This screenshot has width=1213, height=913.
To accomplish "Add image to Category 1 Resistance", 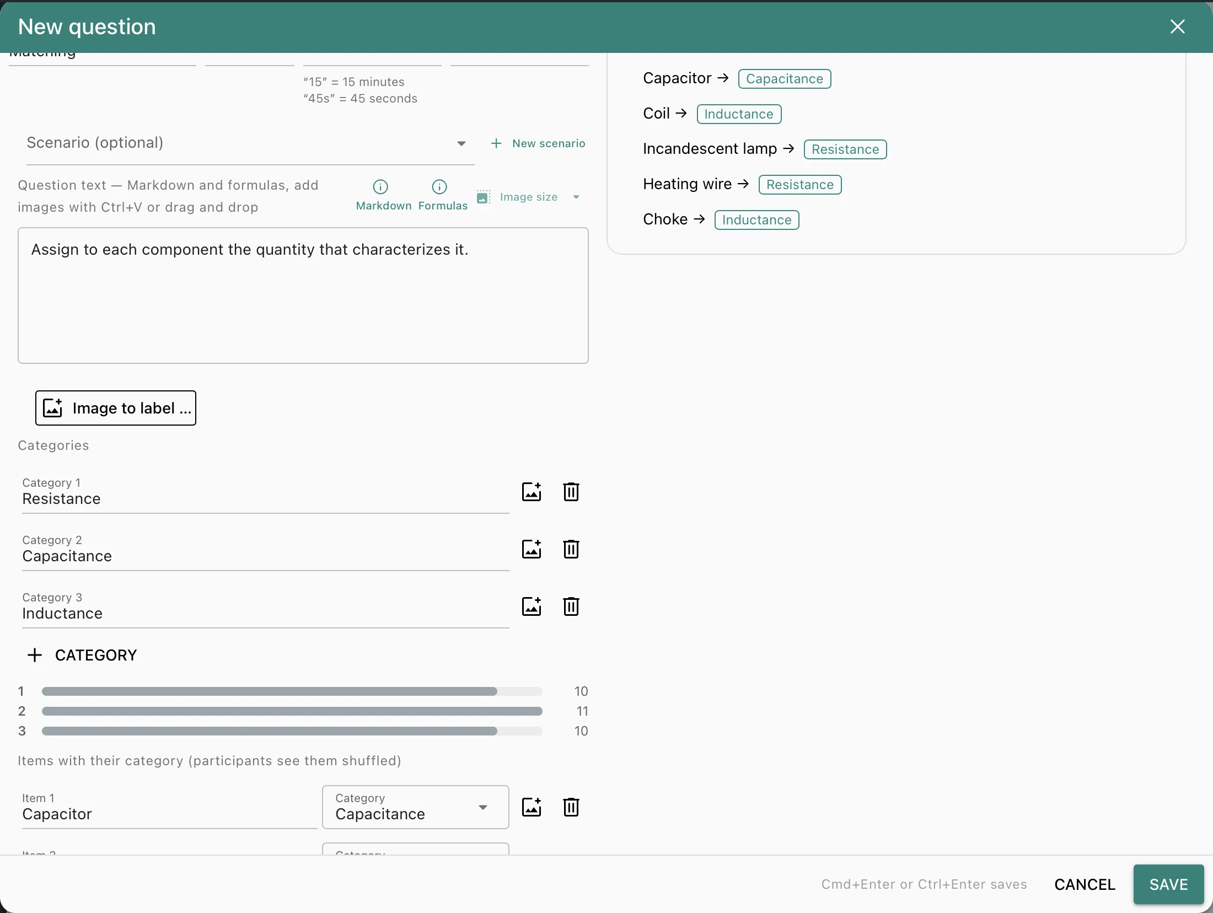I will pos(532,492).
